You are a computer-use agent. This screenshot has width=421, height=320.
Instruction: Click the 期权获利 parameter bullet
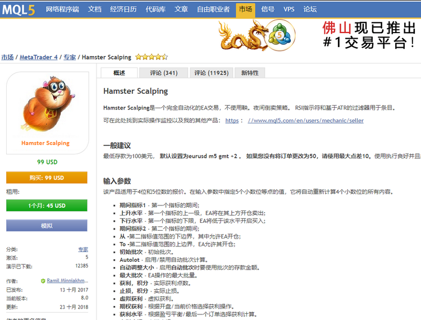pyautogui.click(x=177, y=307)
